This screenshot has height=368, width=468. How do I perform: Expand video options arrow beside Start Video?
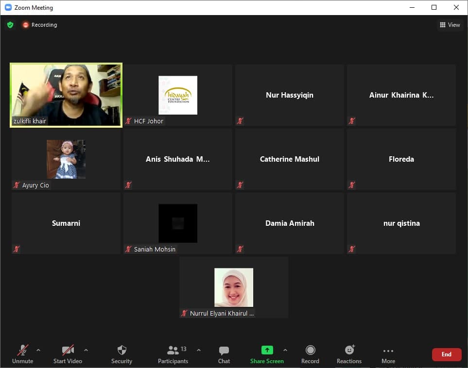coord(86,350)
